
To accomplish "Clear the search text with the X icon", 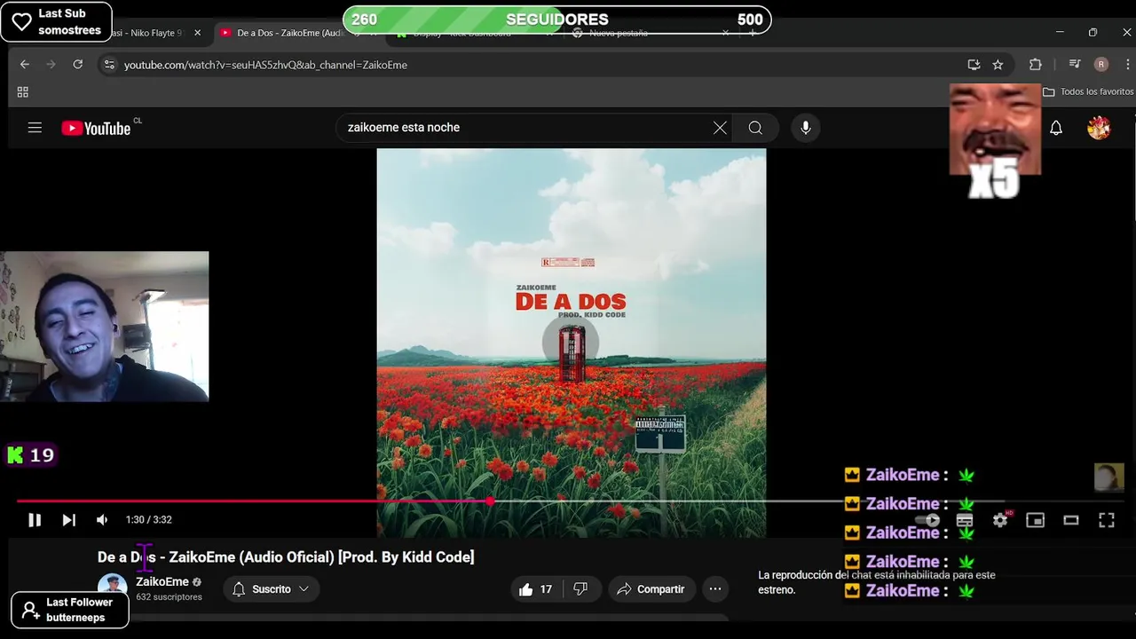I will coord(720,128).
